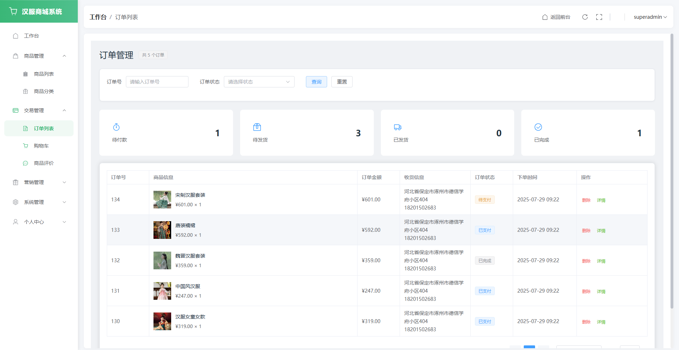The width and height of the screenshot is (679, 350).
Task: Click the 重置 reset button
Action: (x=342, y=82)
